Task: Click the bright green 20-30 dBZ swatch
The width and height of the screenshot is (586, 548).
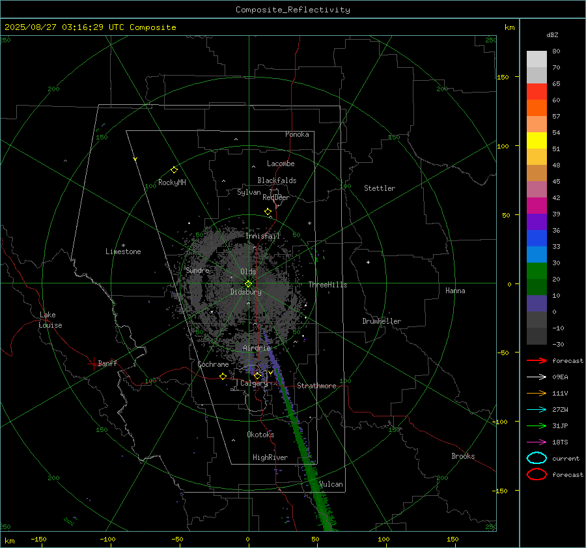Action: [537, 270]
